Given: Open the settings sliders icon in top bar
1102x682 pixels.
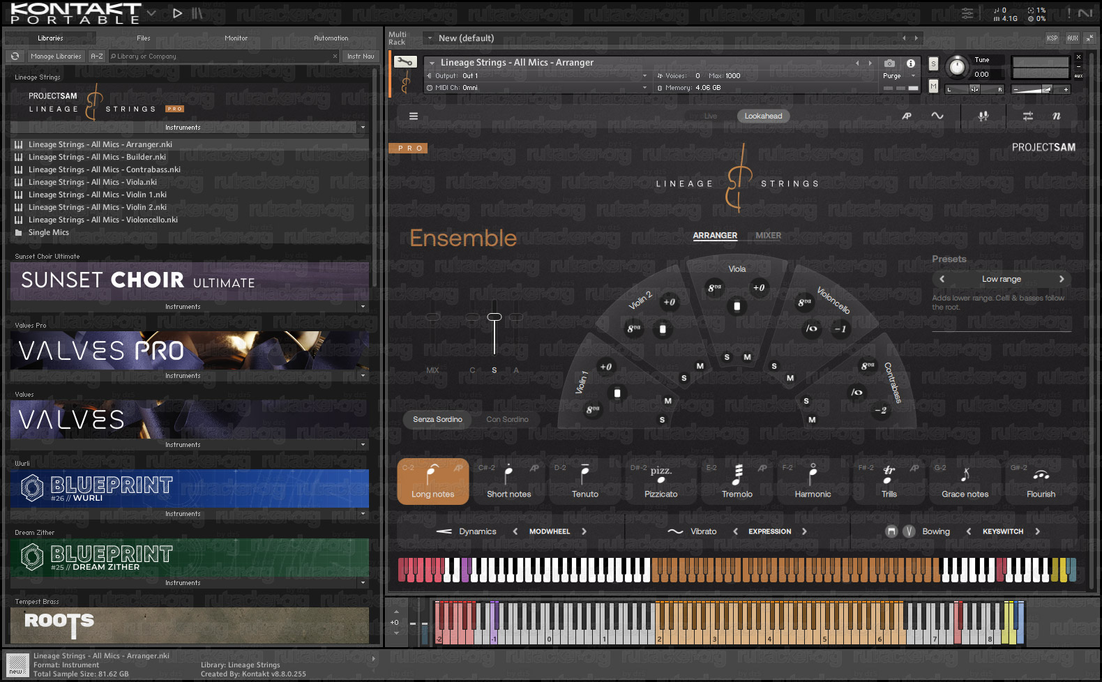Looking at the screenshot, I should [967, 13].
